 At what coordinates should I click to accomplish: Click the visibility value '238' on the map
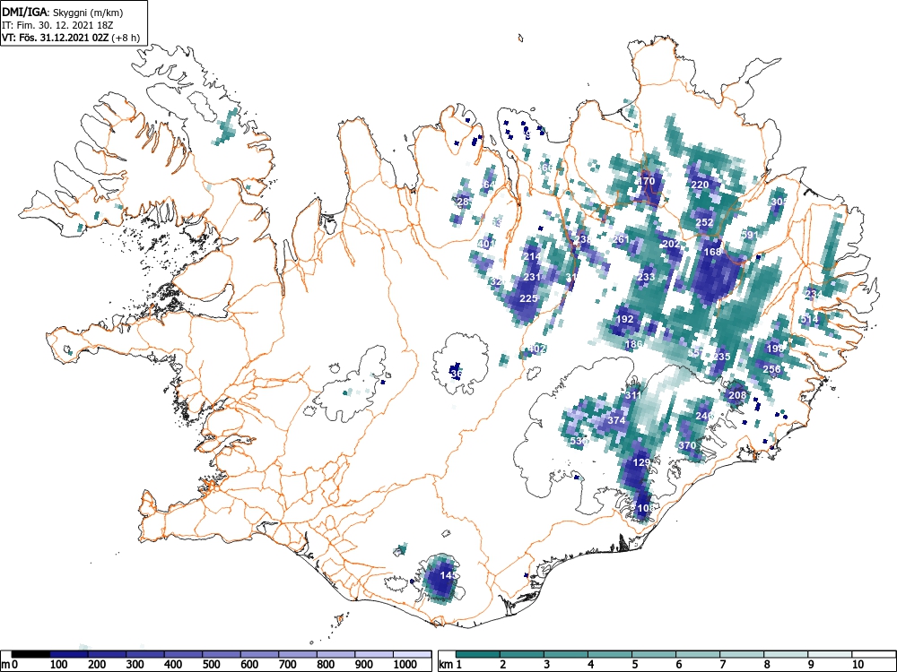point(583,239)
